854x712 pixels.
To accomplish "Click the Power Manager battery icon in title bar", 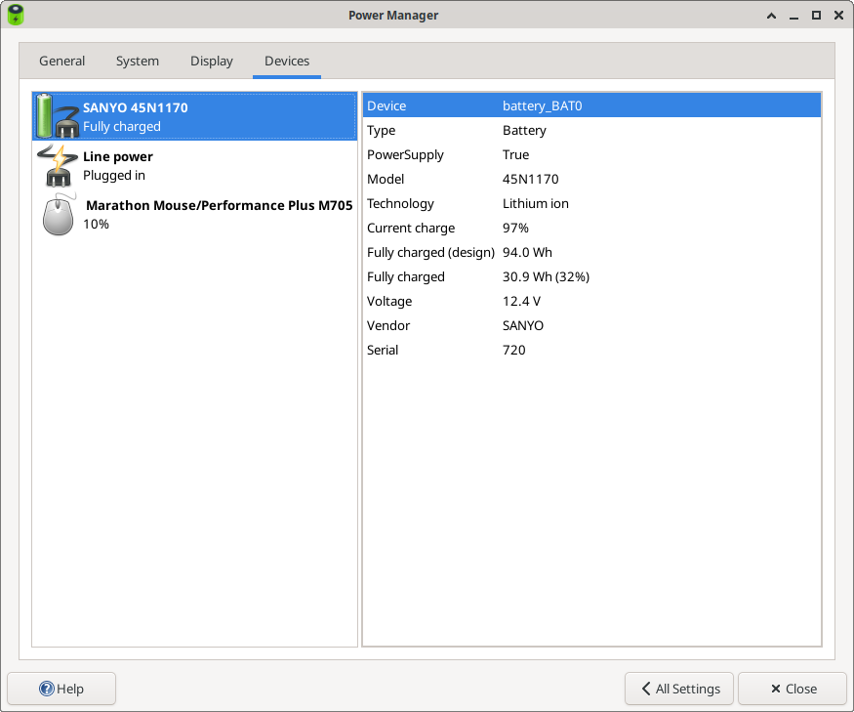I will pos(16,15).
